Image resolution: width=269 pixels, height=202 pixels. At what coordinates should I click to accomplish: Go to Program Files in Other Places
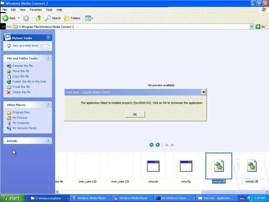(x=21, y=112)
